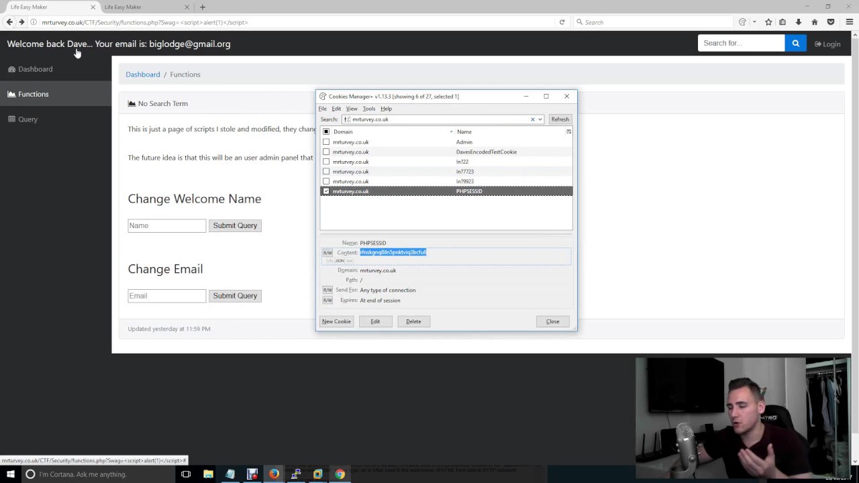
Task: Focus the Email input field
Action: point(167,296)
